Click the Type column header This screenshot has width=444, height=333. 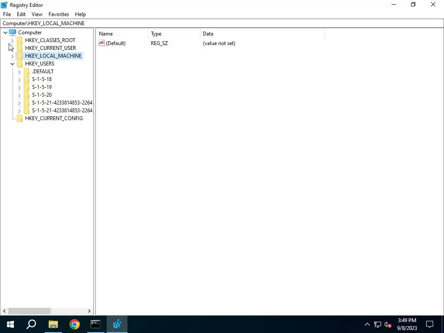tap(174, 34)
